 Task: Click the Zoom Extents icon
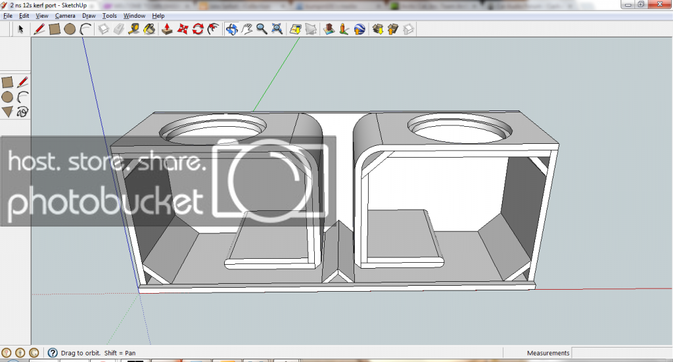277,29
